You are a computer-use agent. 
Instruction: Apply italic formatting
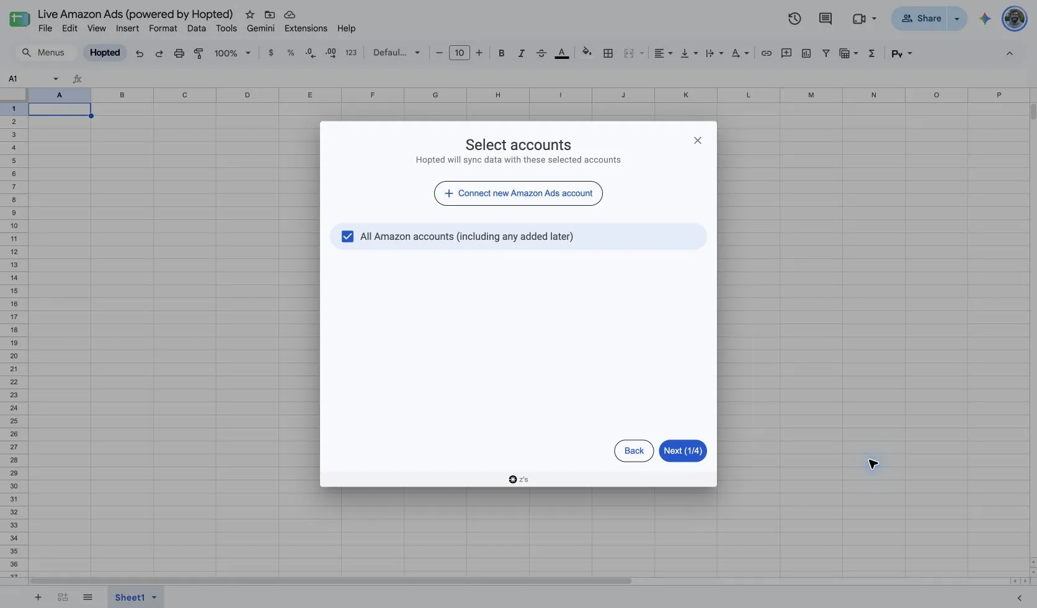tap(521, 53)
